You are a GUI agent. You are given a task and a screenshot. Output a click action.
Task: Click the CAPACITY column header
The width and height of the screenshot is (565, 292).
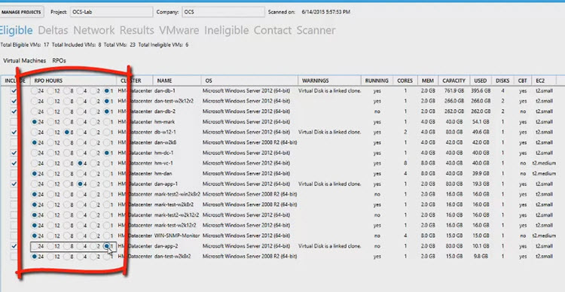point(454,81)
